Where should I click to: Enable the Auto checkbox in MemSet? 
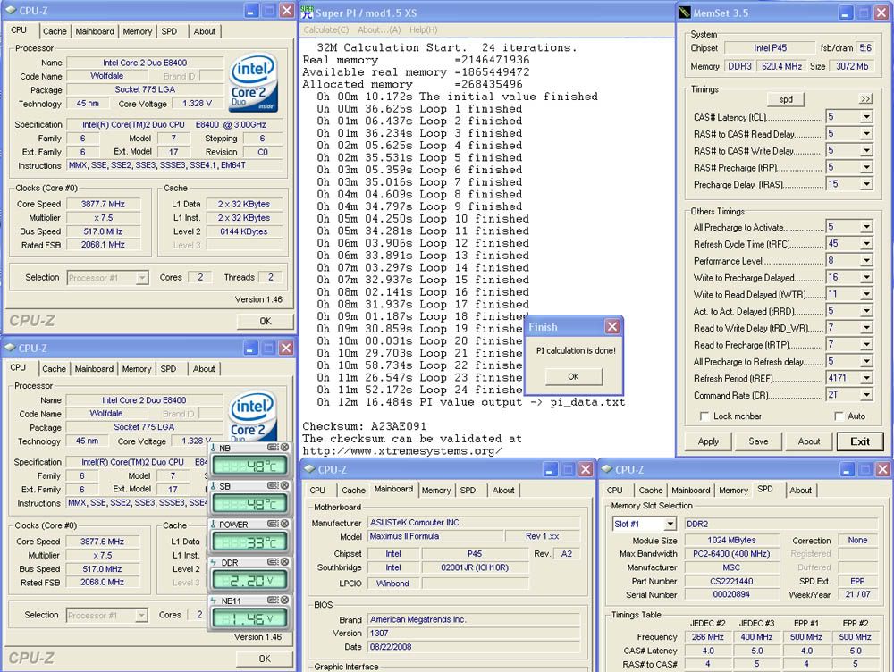(x=839, y=416)
